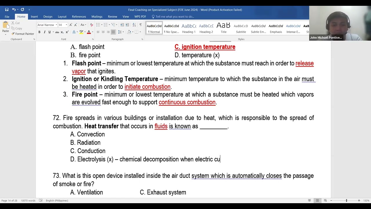Switch to the References tab
Image resolution: width=371 pixels, height=209 pixels.
pos(79,17)
